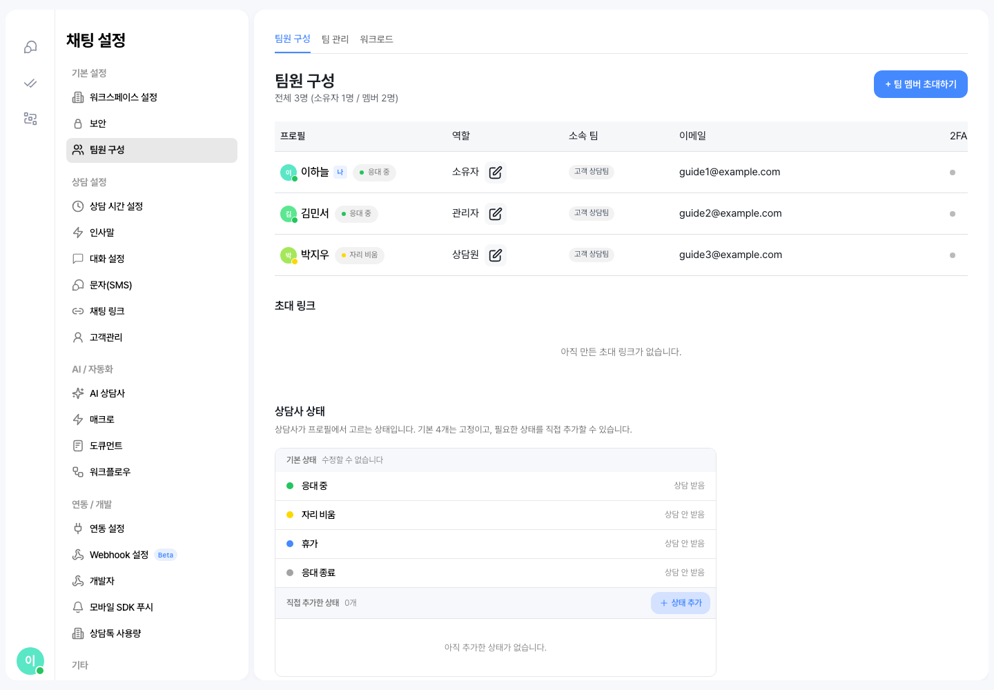Click the 자리 비움 badge next to 박지우
This screenshot has width=994, height=690.
[x=360, y=255]
